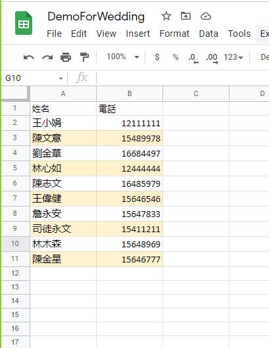Click the Redo arrow icon
Viewport: 269px width, 348px height.
click(47, 57)
